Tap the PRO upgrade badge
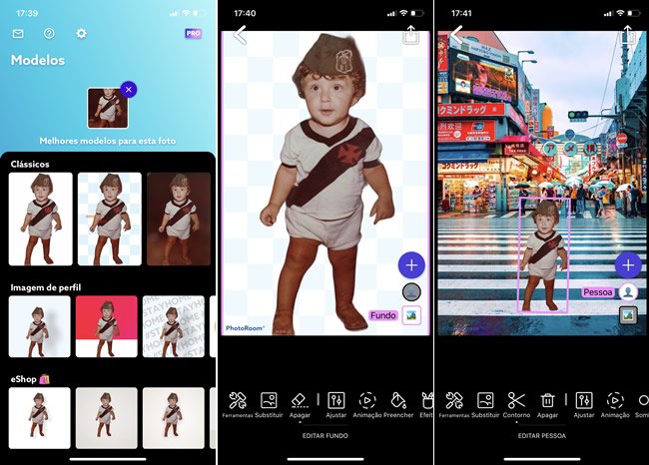The image size is (649, 465). [x=194, y=33]
